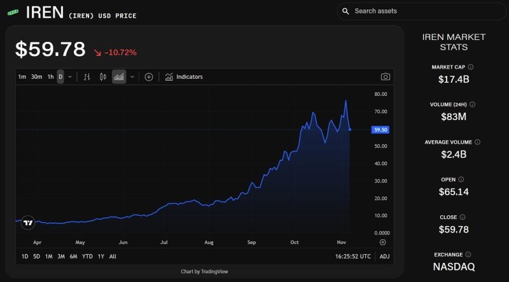The image size is (509, 282).
Task: Click the Average Volume info icon
Action: [x=478, y=142]
